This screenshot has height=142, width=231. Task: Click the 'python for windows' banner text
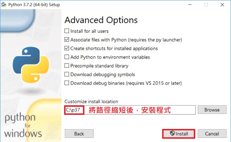click(x=23, y=125)
